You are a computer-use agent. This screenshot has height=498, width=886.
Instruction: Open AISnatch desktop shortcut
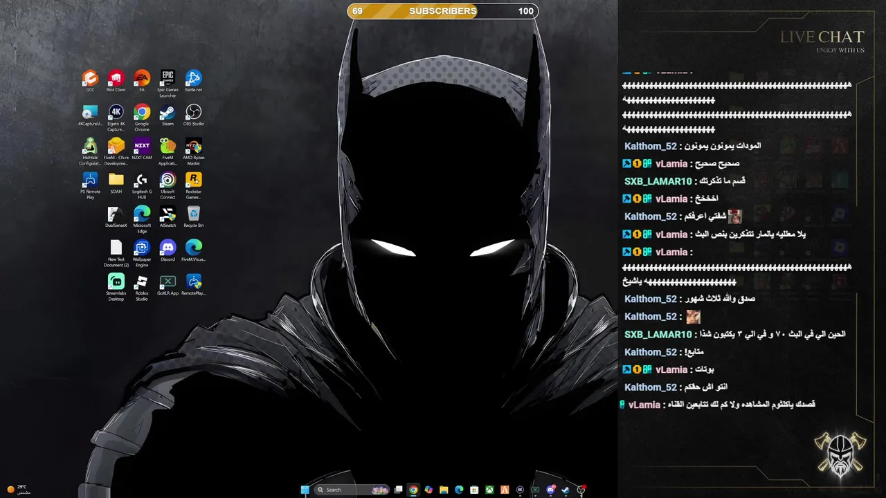168,216
